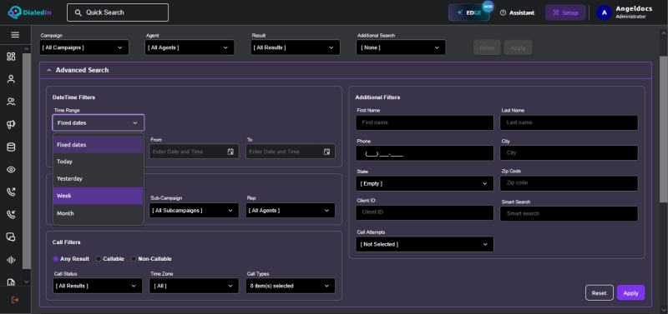This screenshot has height=314, width=668.
Task: Open the user group icon in sidebar
Action: (x=11, y=102)
